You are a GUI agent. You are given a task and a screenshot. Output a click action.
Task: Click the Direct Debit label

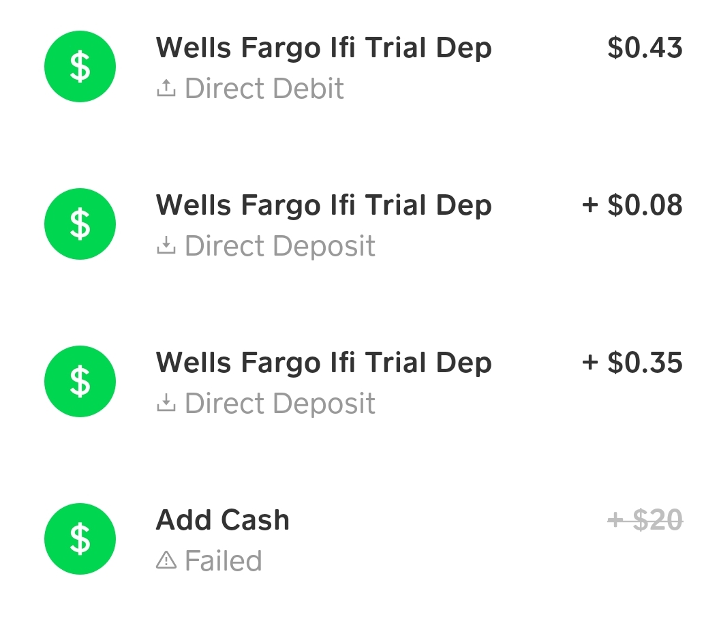(x=264, y=89)
